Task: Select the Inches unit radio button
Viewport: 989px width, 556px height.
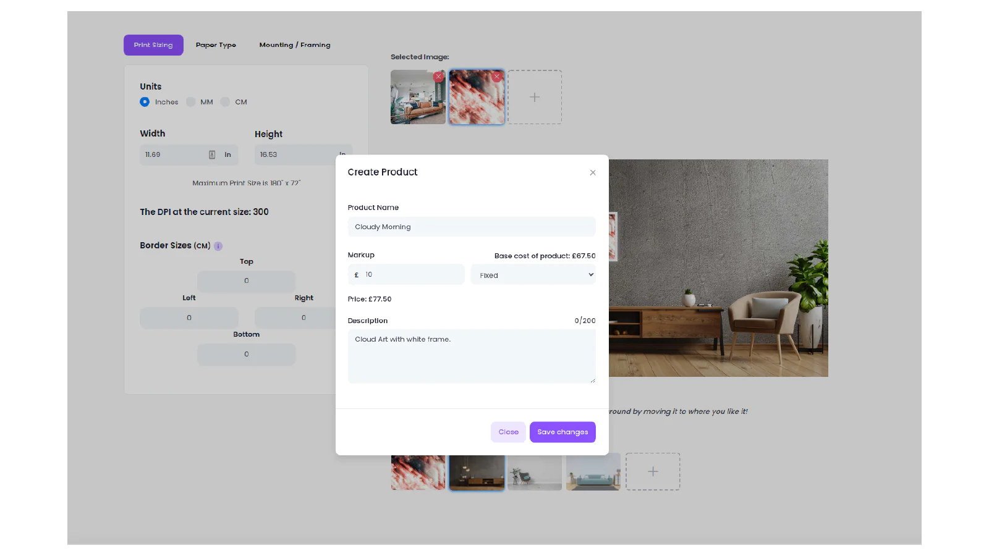Action: pos(145,102)
